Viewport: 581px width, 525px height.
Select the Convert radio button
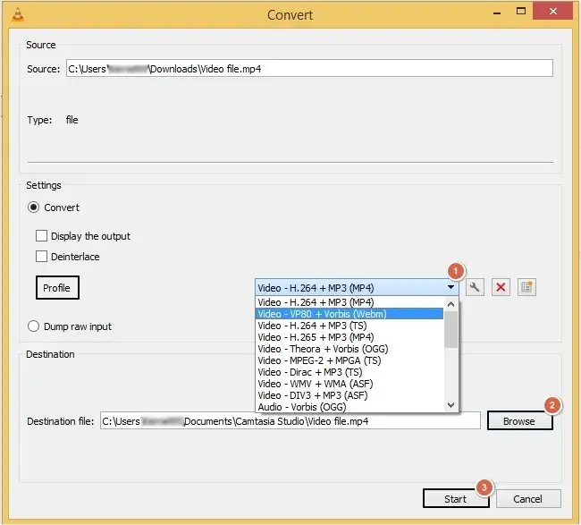click(35, 207)
